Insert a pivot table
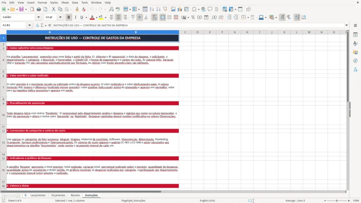The width and height of the screenshot is (361, 203). point(186,9)
